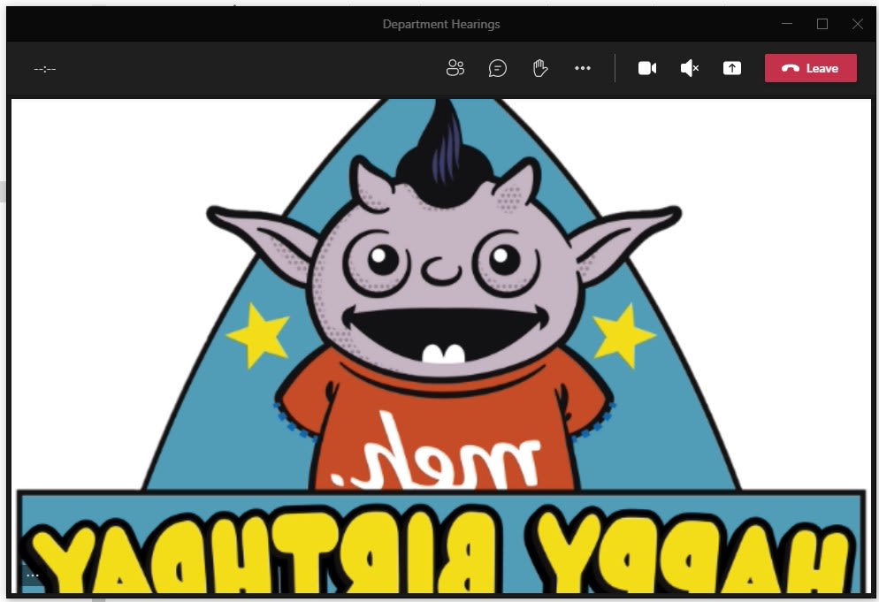The image size is (879, 602).
Task: Open the More actions ellipsis menu
Action: (x=583, y=68)
